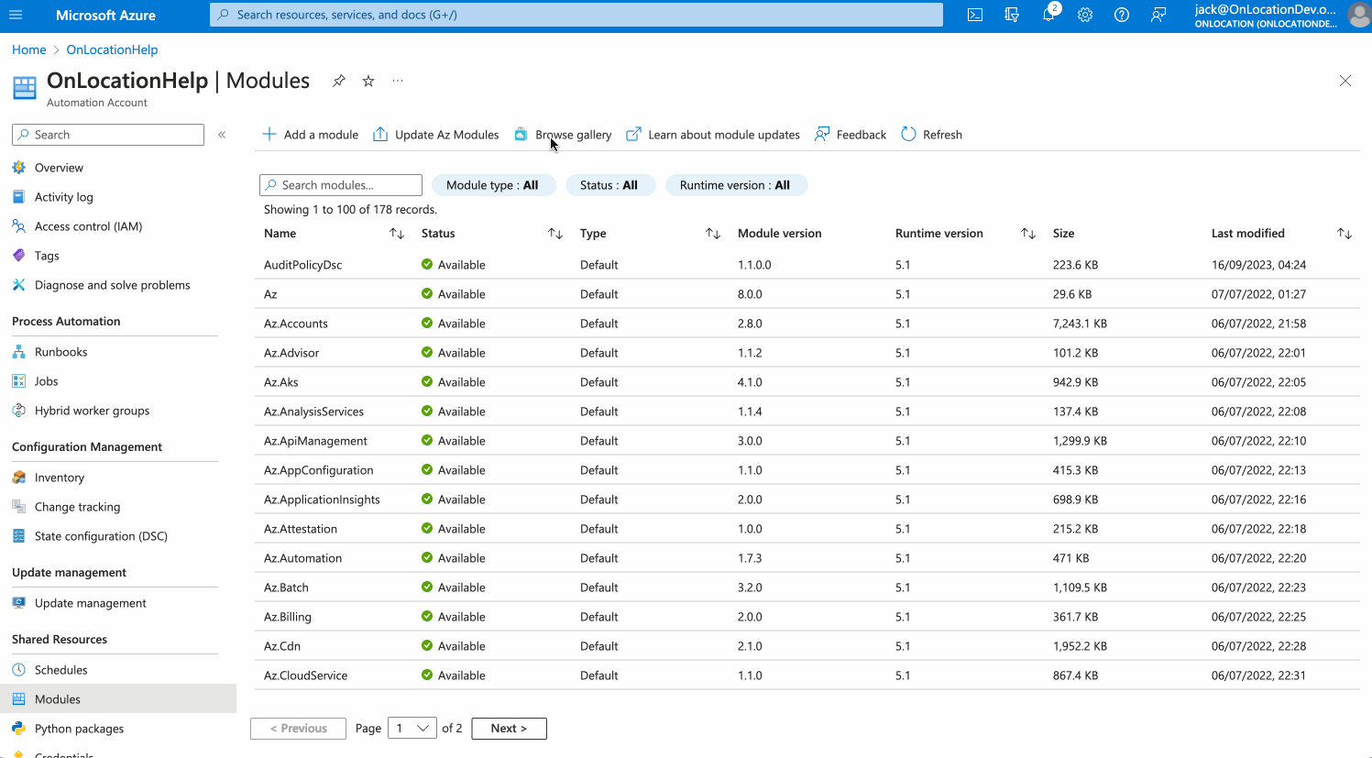Click the Change tracking icon
Image resolution: width=1372 pixels, height=758 pixels.
tap(18, 507)
